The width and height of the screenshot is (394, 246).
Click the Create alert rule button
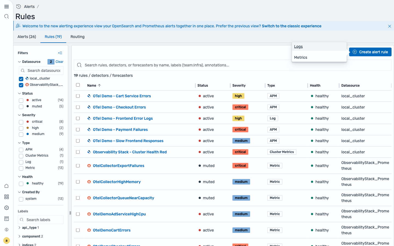point(370,52)
